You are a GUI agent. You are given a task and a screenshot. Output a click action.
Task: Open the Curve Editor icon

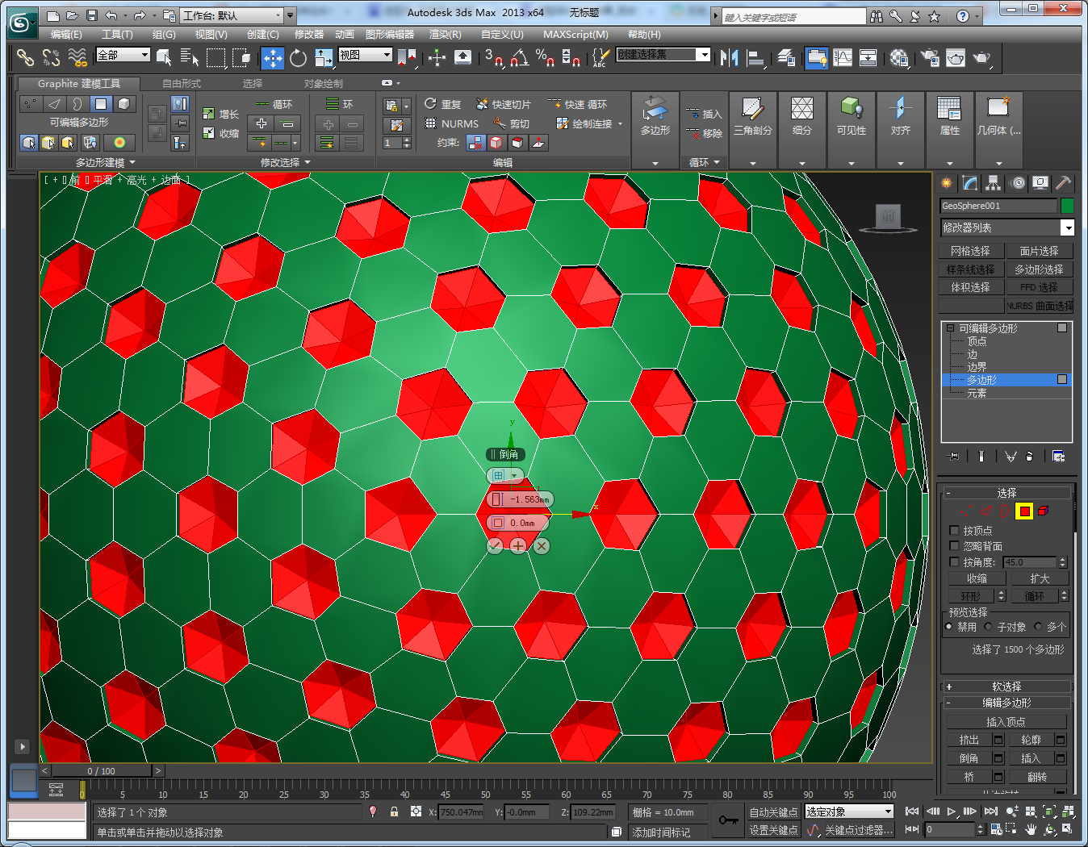pos(843,57)
